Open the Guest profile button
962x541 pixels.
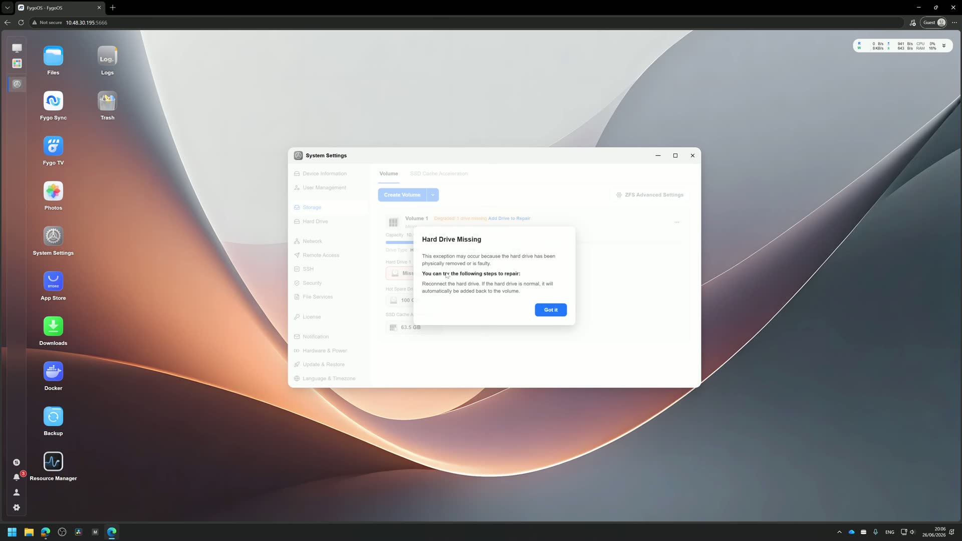pyautogui.click(x=934, y=23)
